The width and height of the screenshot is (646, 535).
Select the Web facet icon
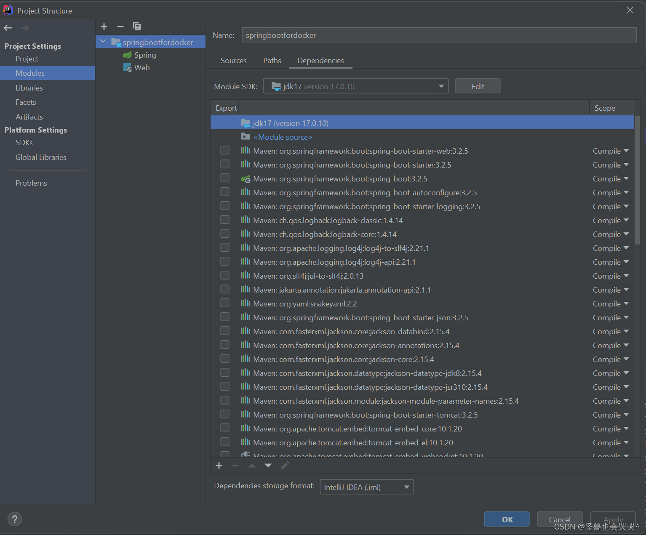click(x=128, y=68)
